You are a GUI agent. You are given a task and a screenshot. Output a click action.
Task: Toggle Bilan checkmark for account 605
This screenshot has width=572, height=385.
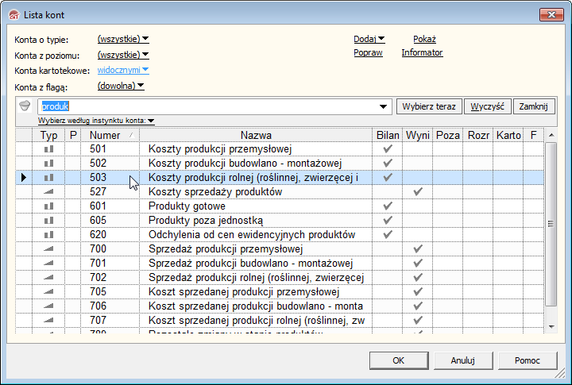[x=388, y=221]
